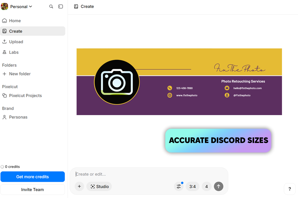Viewport: 298px width, 198px height.
Task: Click the Personas person icon
Action: [x=4, y=117]
